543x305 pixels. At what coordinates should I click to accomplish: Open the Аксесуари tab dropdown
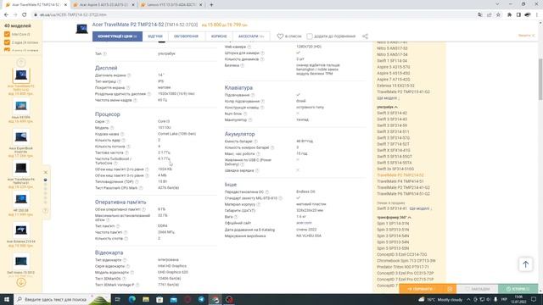(251, 36)
